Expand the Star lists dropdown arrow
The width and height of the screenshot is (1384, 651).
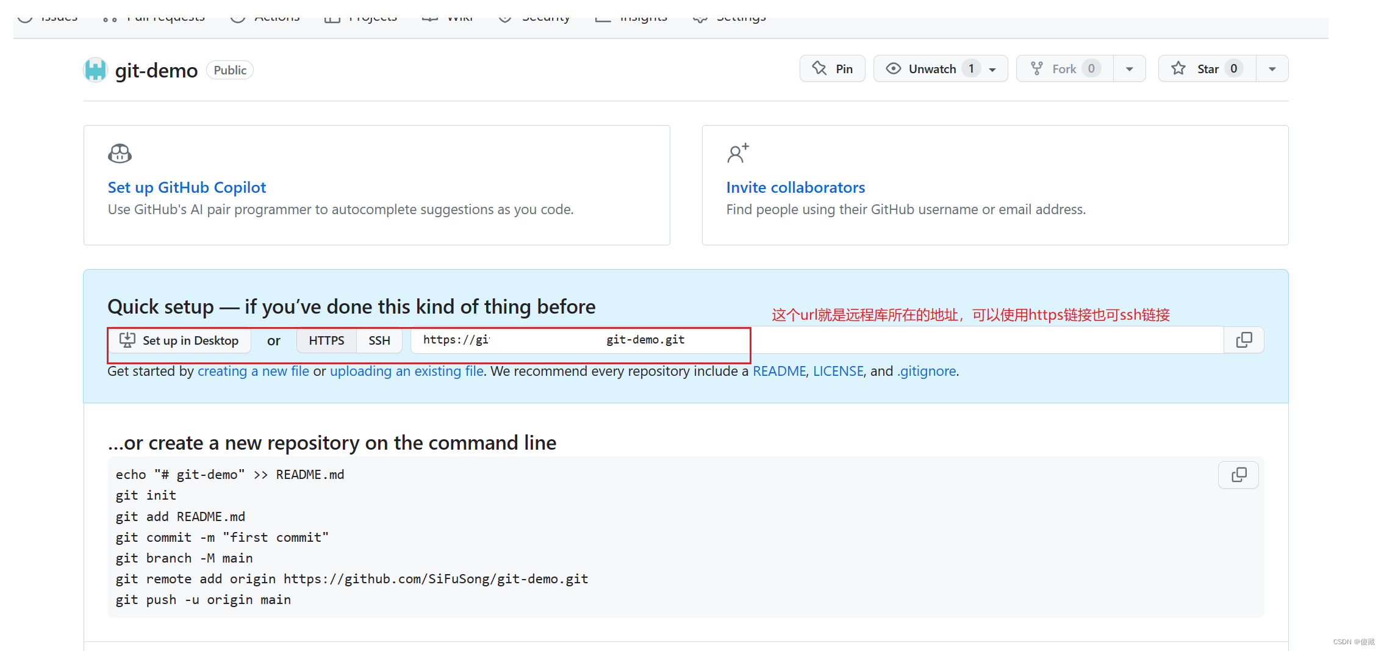1272,69
